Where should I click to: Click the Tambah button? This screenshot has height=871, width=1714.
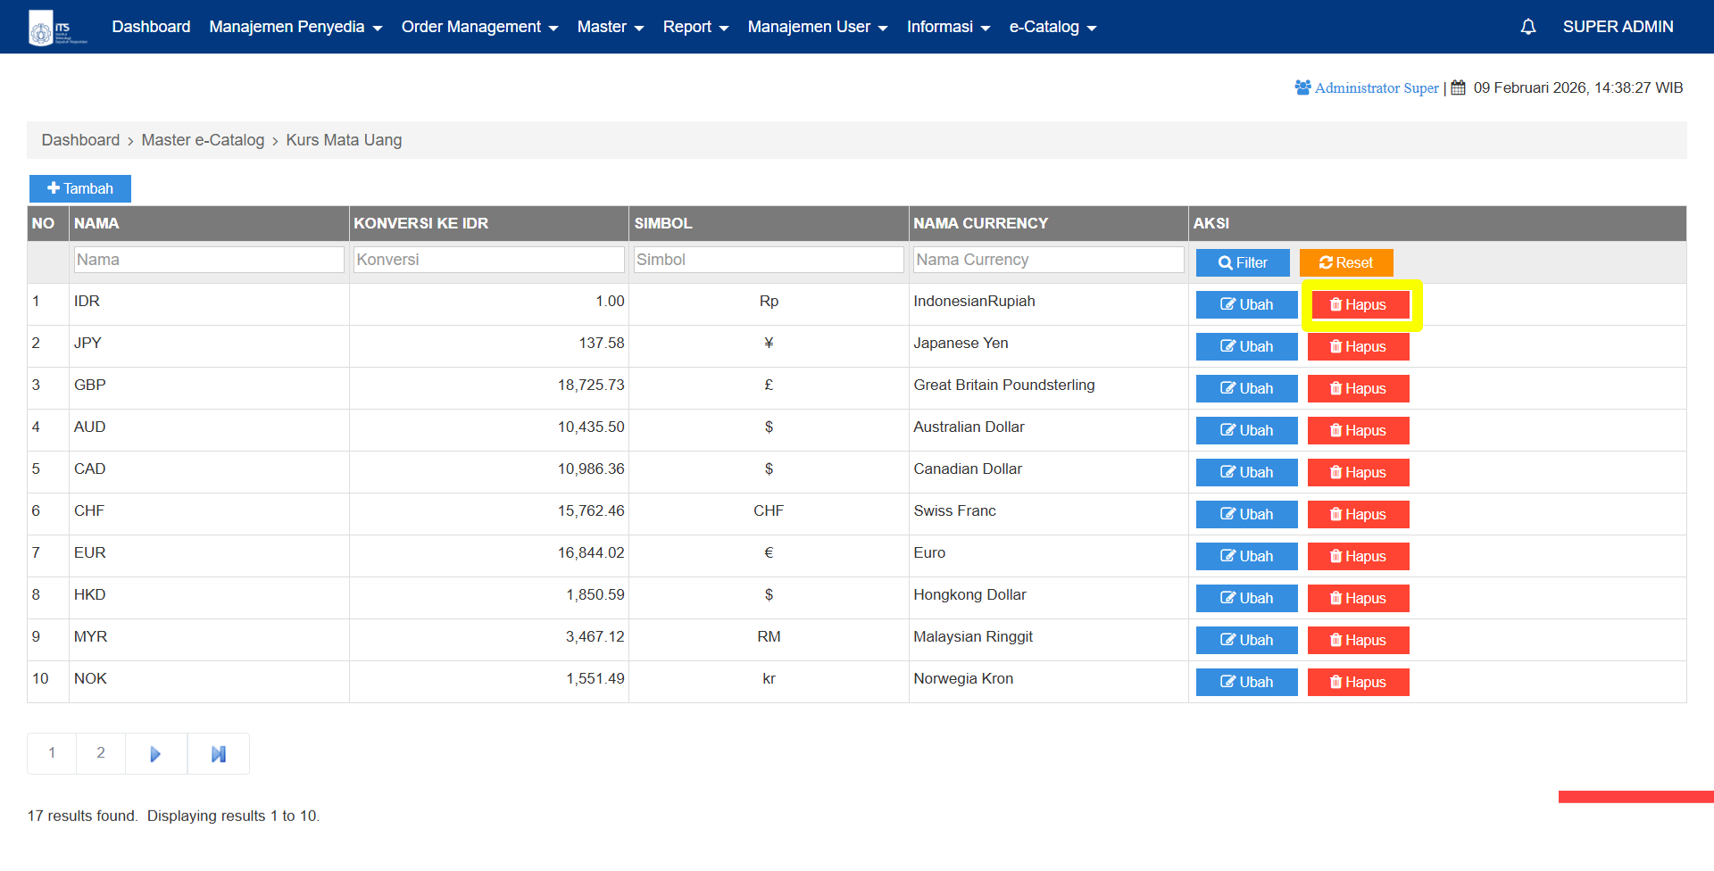tap(80, 188)
